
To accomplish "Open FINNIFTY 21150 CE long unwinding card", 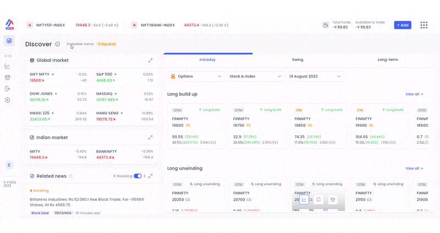I will pos(380,195).
